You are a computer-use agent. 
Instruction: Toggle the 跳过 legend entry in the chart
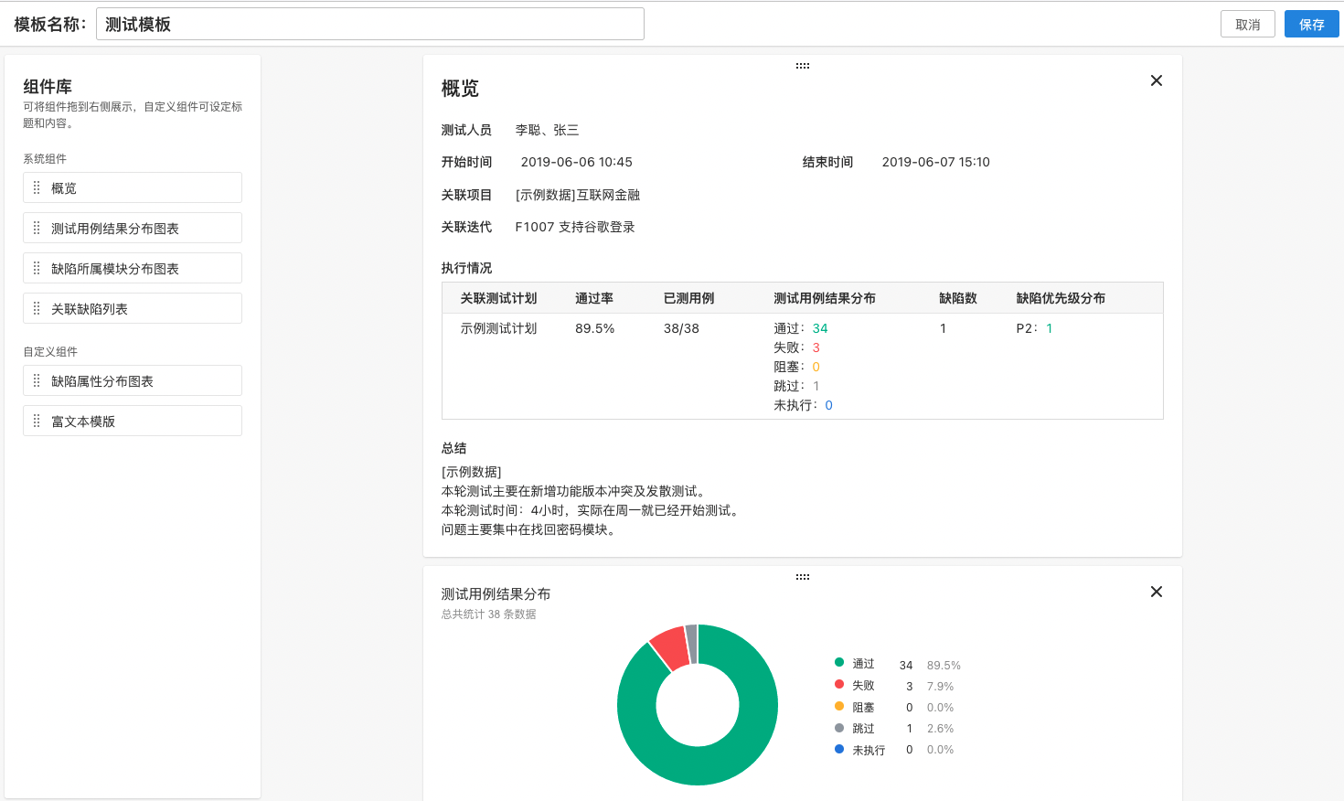(x=863, y=728)
